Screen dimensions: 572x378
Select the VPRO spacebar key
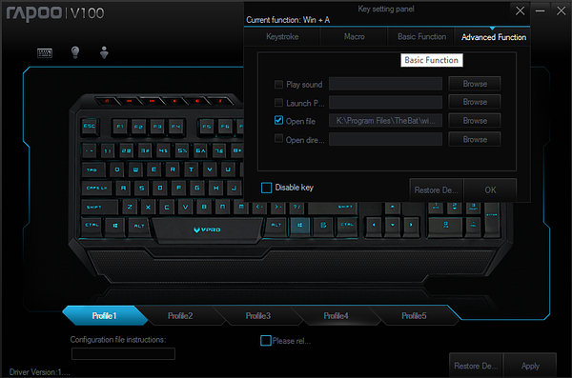pos(207,229)
